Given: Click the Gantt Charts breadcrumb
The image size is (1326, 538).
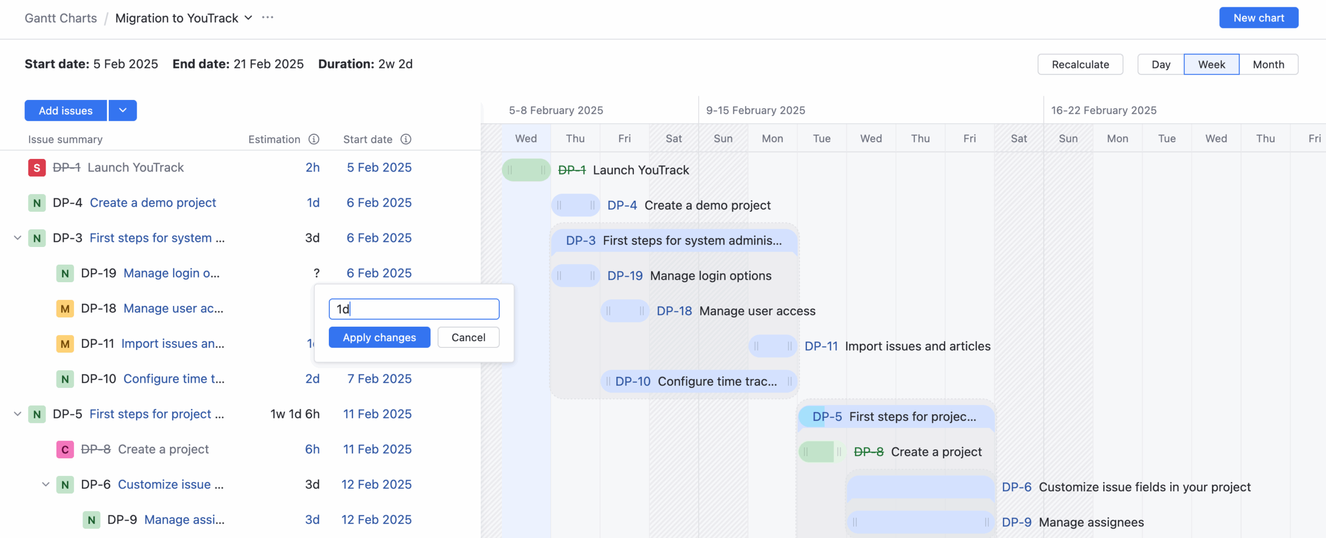Looking at the screenshot, I should [x=61, y=18].
